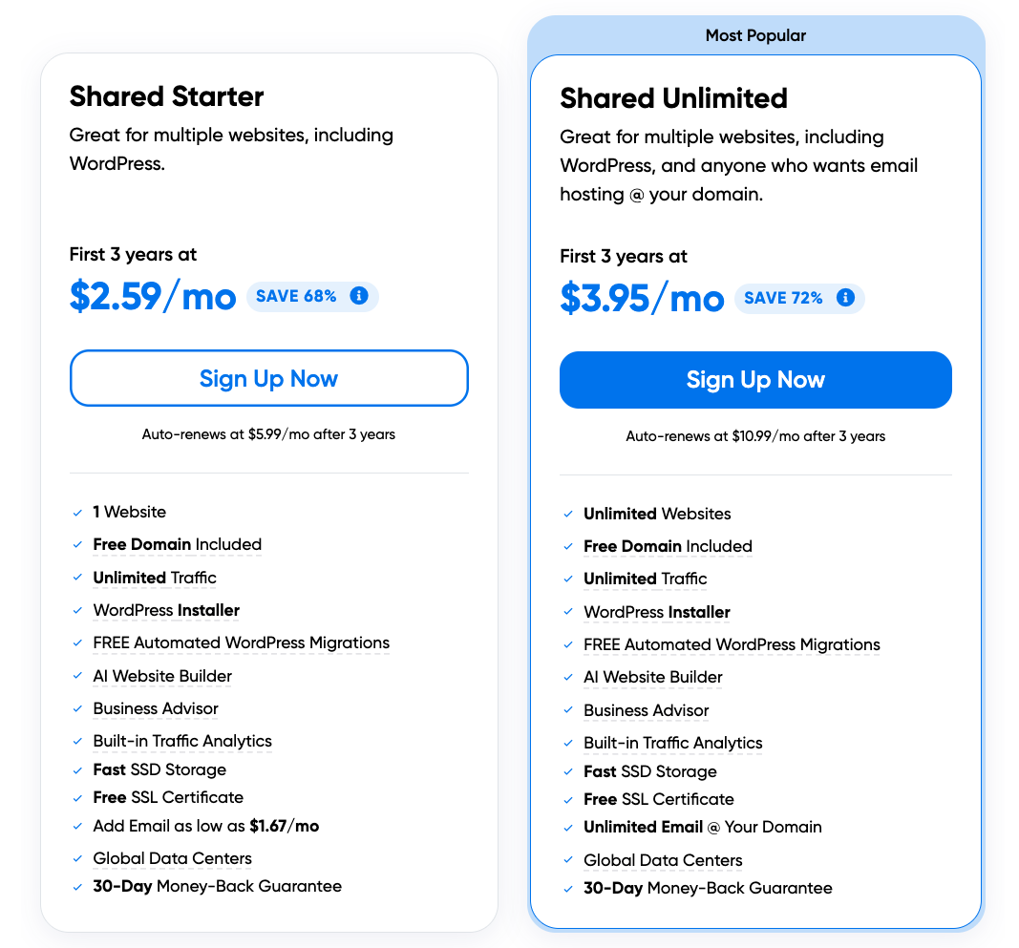The image size is (1019, 948).
Task: Open the WordPress Installer link on Shared Starter
Action: click(166, 611)
